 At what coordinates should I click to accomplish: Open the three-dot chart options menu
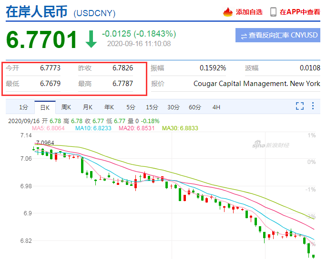pyautogui.click(x=313, y=106)
